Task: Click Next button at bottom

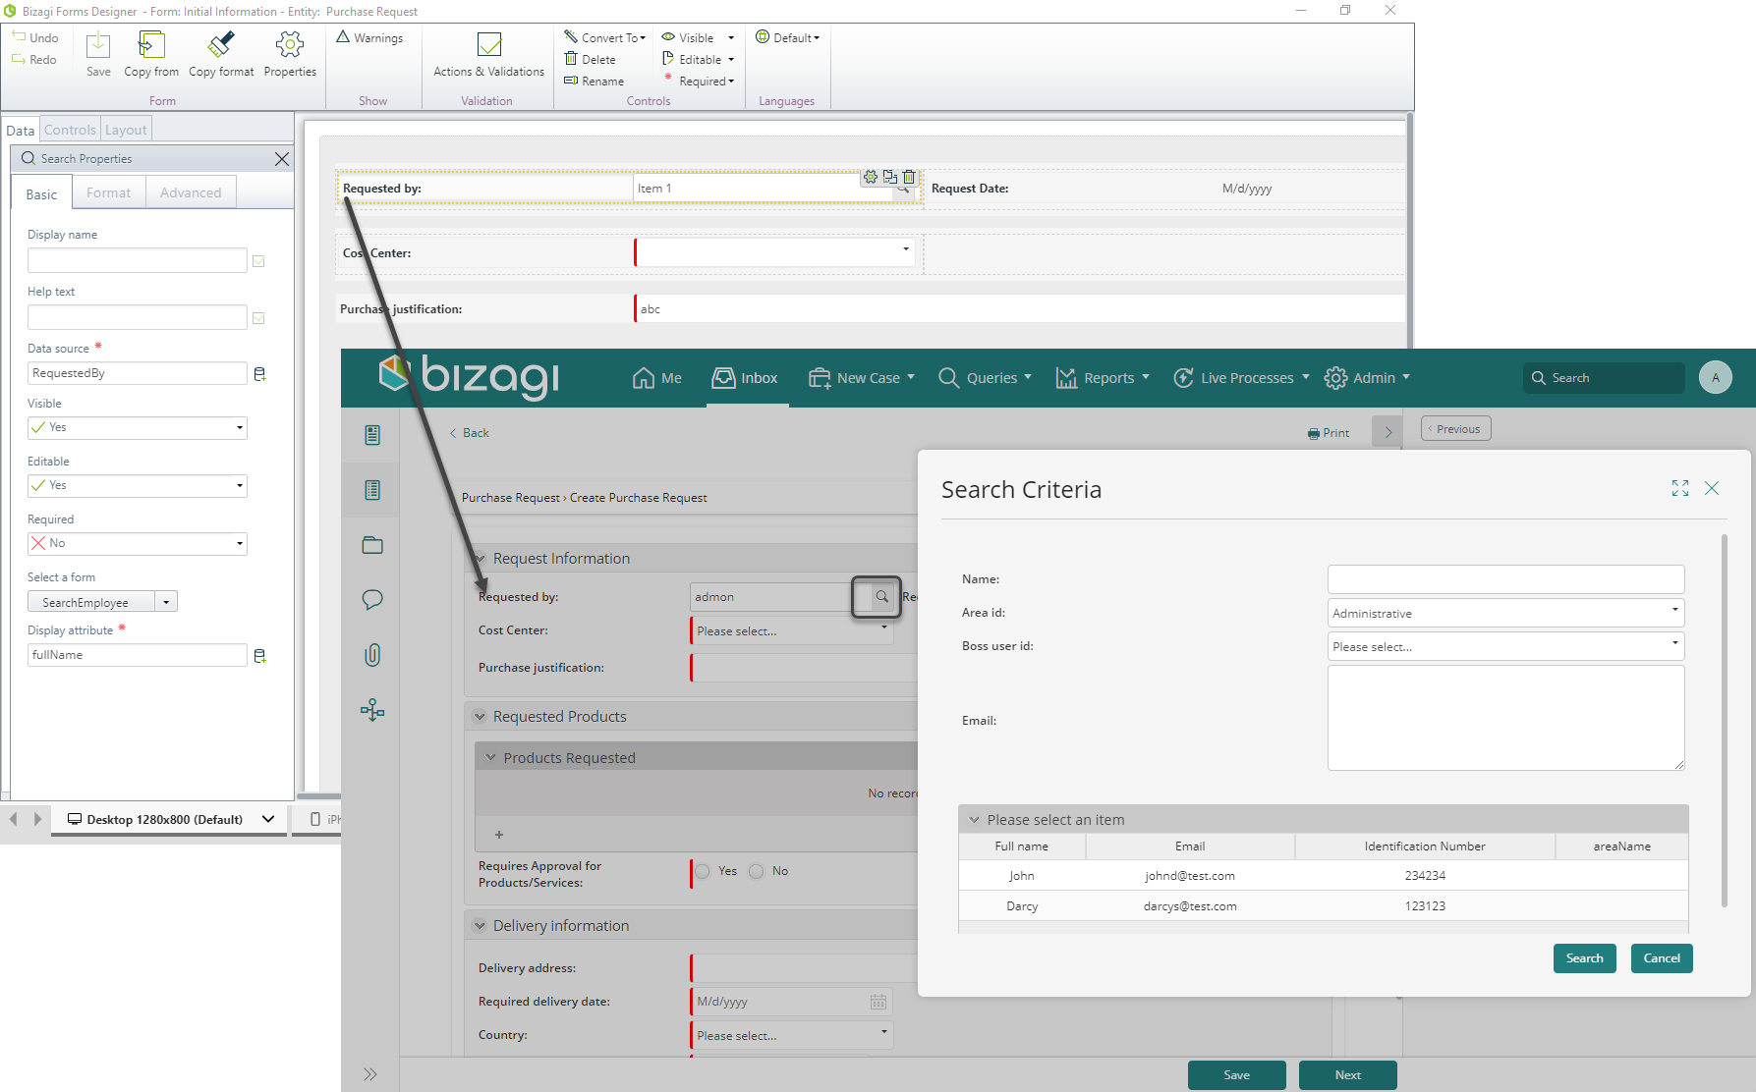Action: [x=1348, y=1075]
